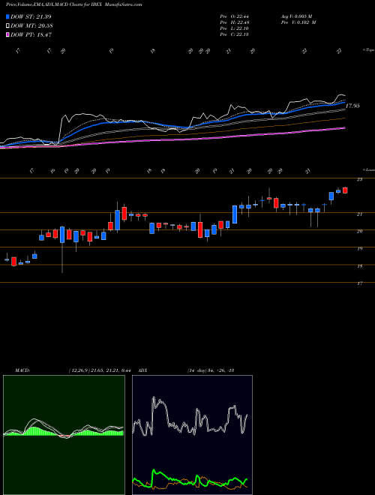Select the 'DOW MT: 20.58' legend text
Screen dimensions: 375x495
click(31, 25)
